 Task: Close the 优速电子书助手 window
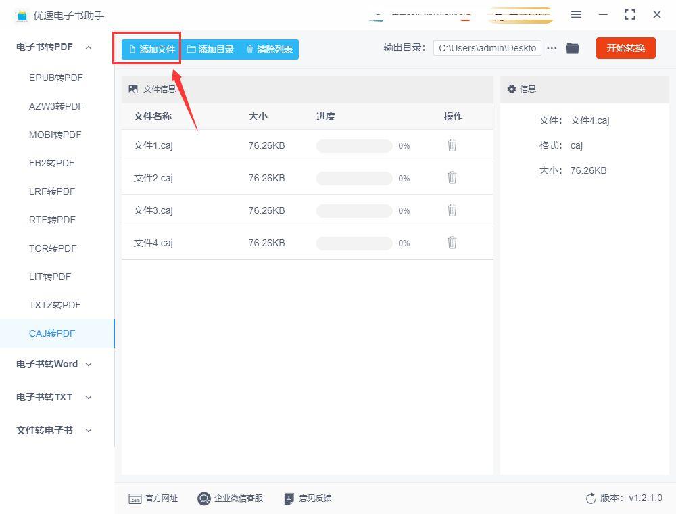657,15
